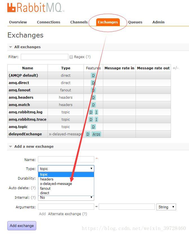Focus the Arguments value field
The image size is (189, 234).
[x=127, y=207]
